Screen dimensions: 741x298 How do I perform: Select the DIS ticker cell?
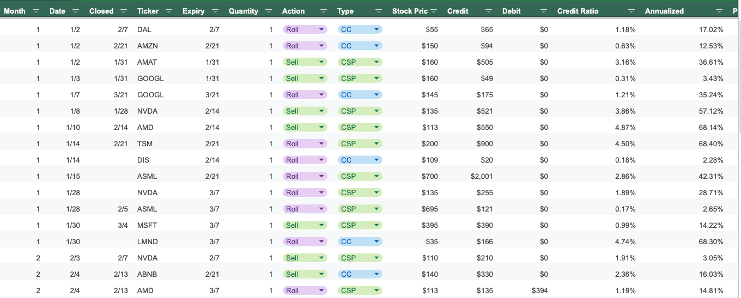click(143, 160)
